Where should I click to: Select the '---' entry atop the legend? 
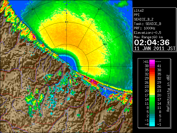[x=158, y=62]
